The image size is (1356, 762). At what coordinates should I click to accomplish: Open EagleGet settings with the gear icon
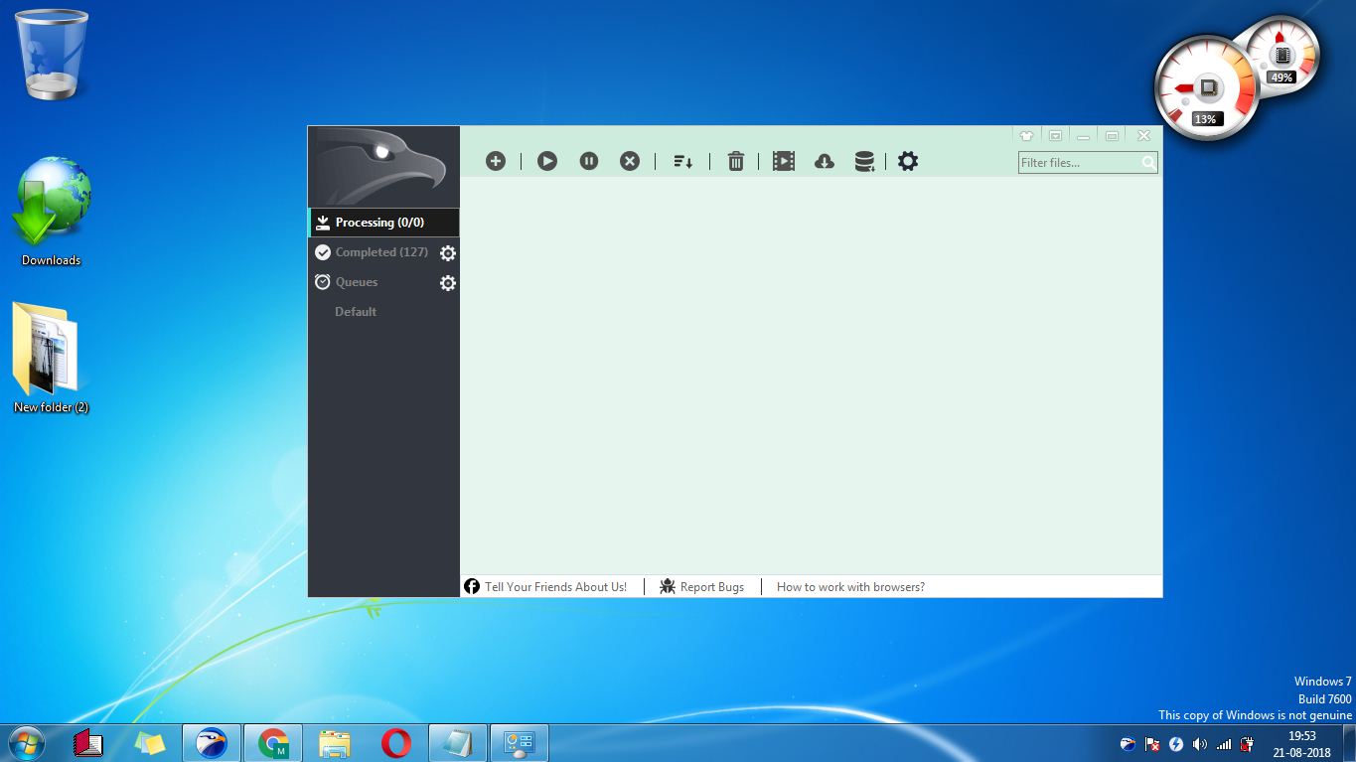pos(907,160)
